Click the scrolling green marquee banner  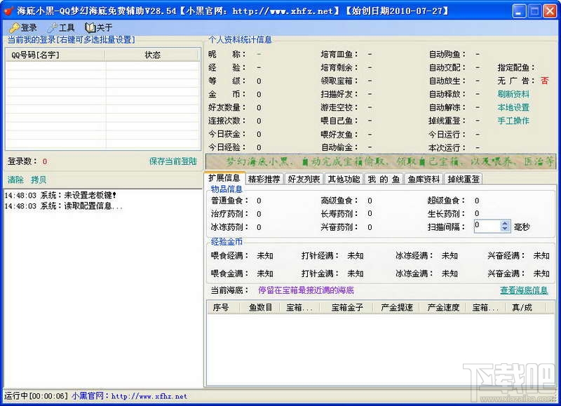click(380, 162)
